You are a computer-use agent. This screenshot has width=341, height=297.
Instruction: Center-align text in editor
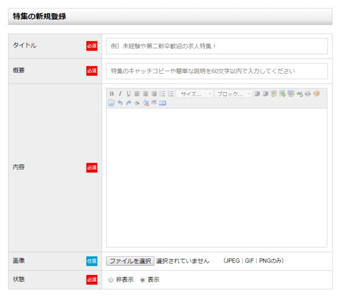pos(145,94)
